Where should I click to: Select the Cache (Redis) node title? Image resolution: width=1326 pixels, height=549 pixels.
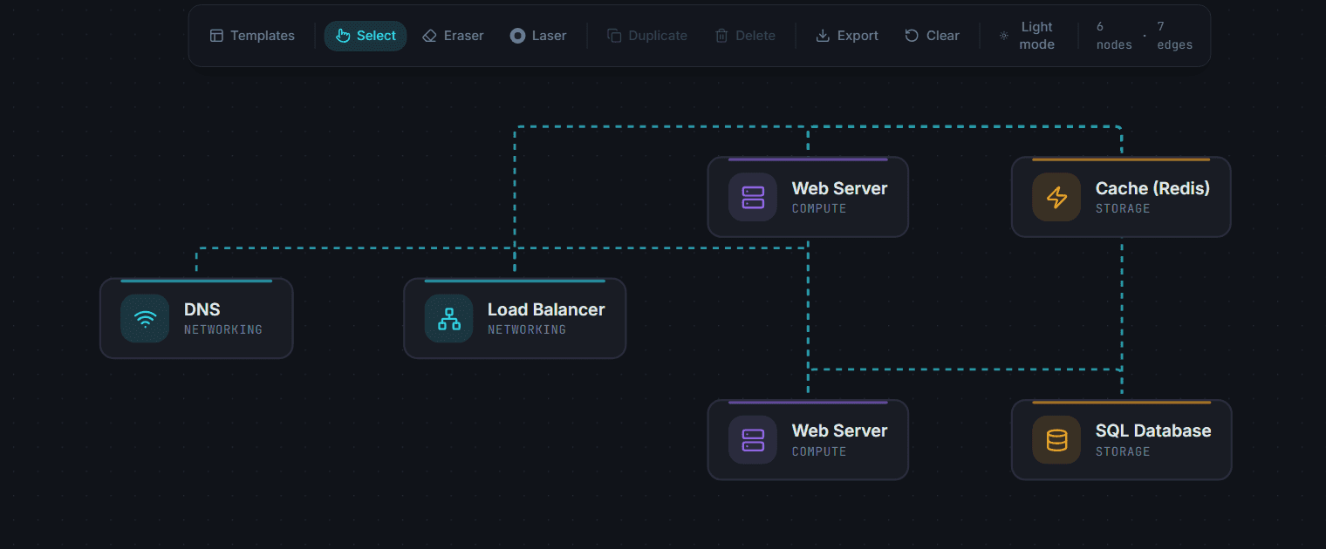1152,188
